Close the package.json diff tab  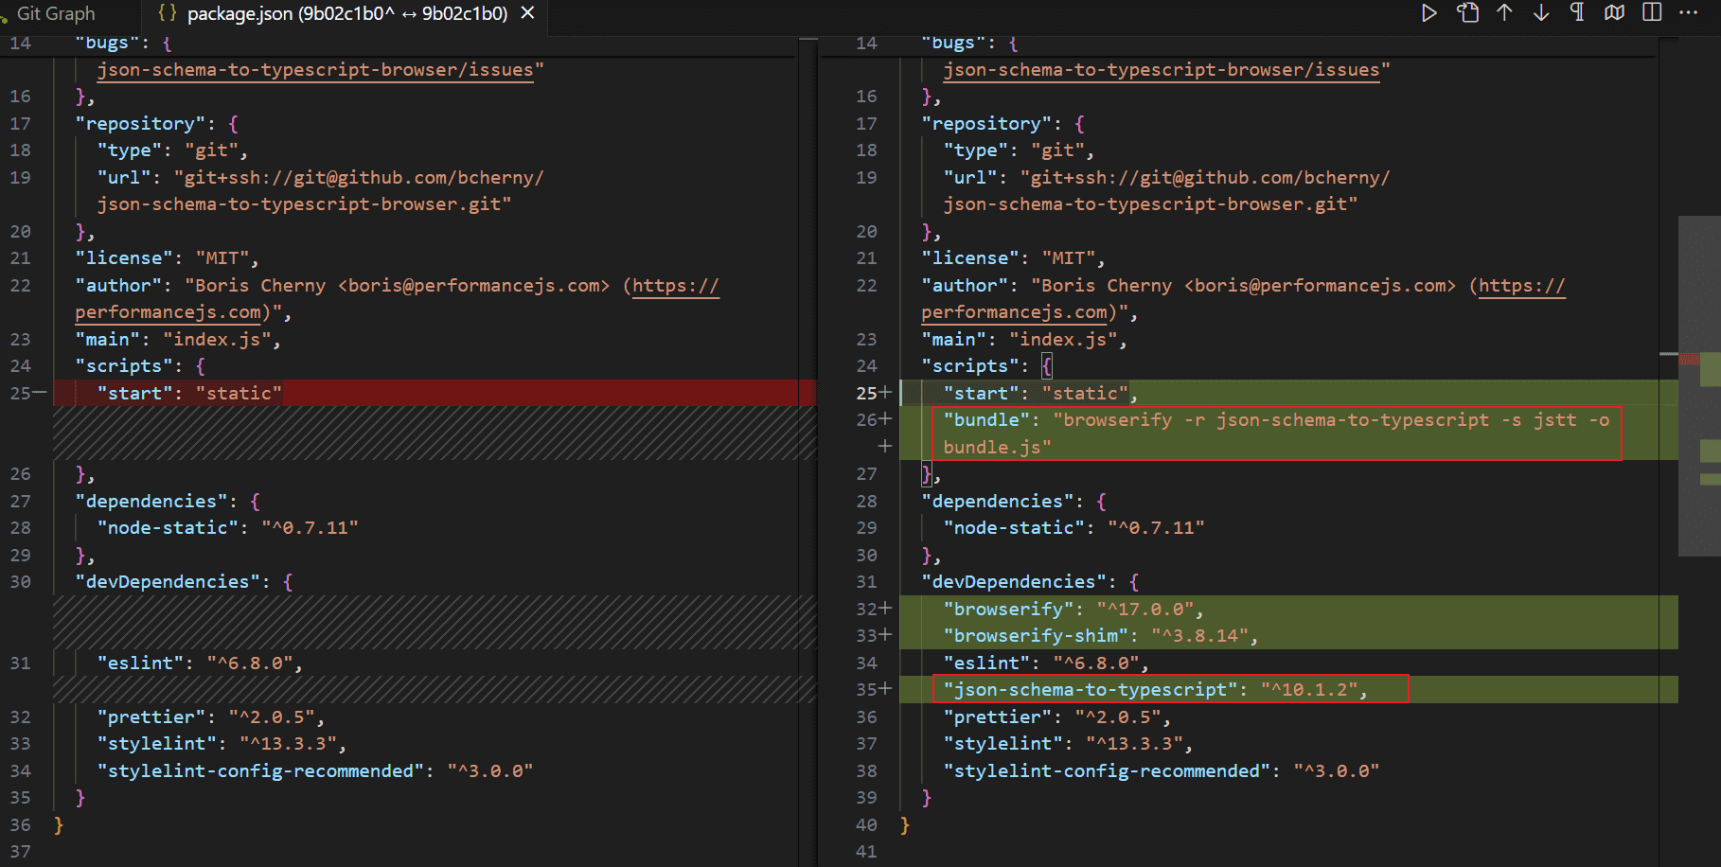(x=528, y=13)
